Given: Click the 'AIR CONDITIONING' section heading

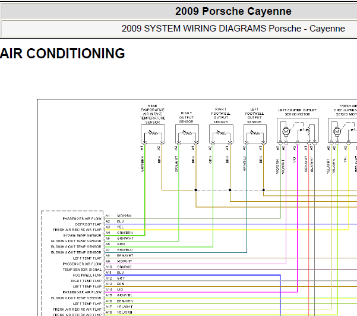Looking at the screenshot, I should click(62, 54).
